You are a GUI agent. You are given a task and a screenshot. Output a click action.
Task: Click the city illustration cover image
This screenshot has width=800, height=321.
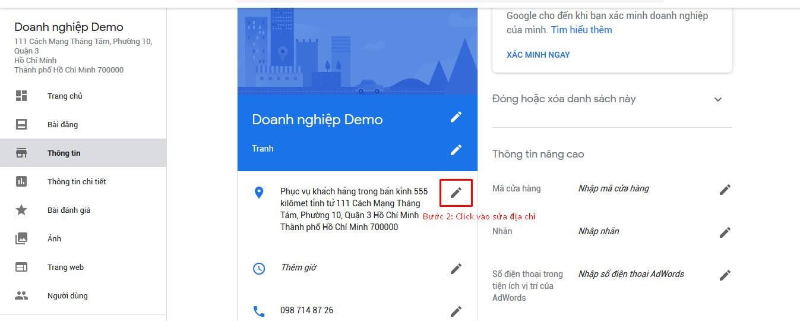358,51
